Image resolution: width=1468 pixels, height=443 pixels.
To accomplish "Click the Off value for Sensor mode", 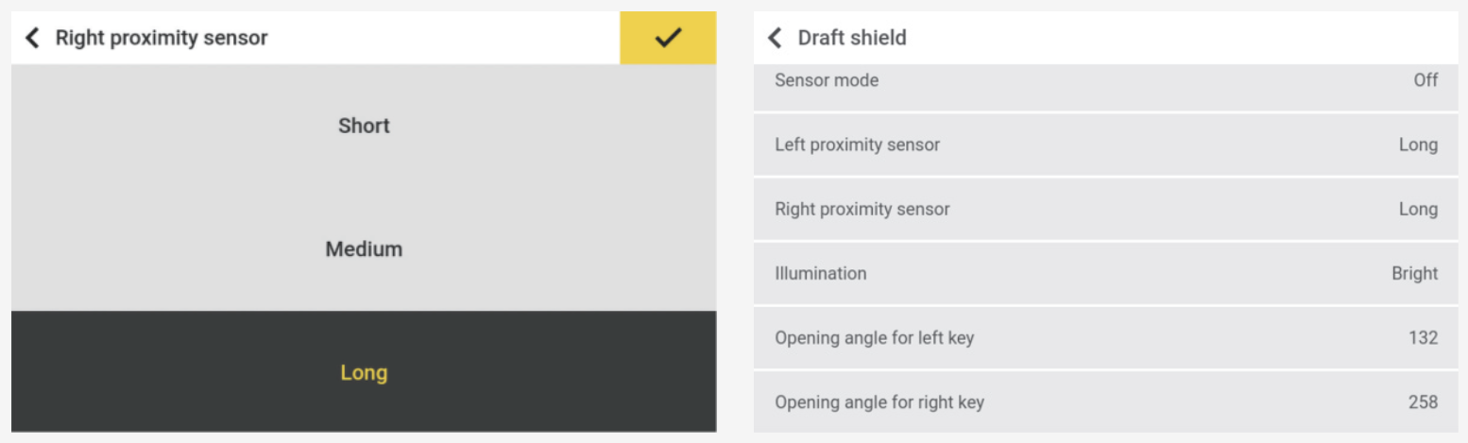I will coord(1425,80).
